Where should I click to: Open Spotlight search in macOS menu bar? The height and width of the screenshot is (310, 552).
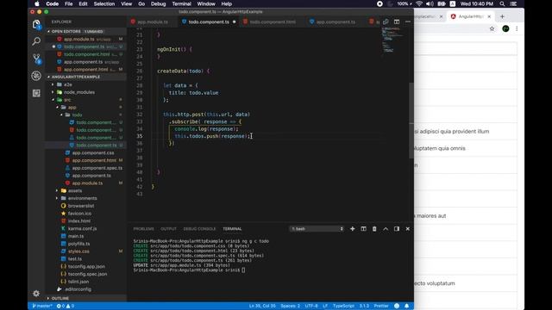coord(502,3)
